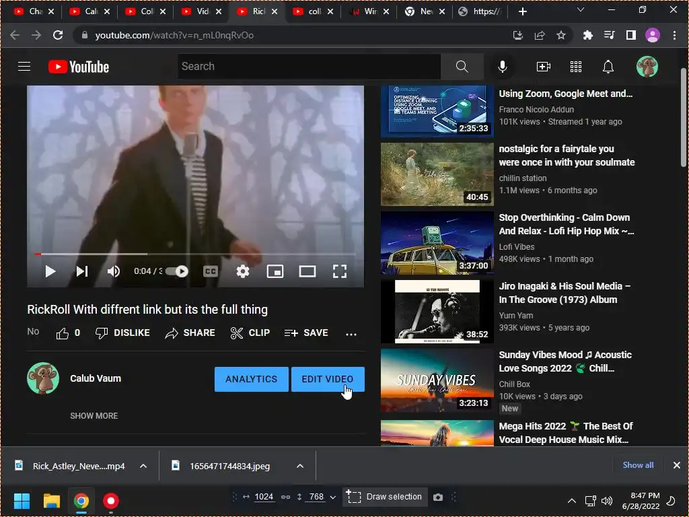Open the YouTube hamburger guide menu
This screenshot has width=689, height=517.
click(x=24, y=67)
